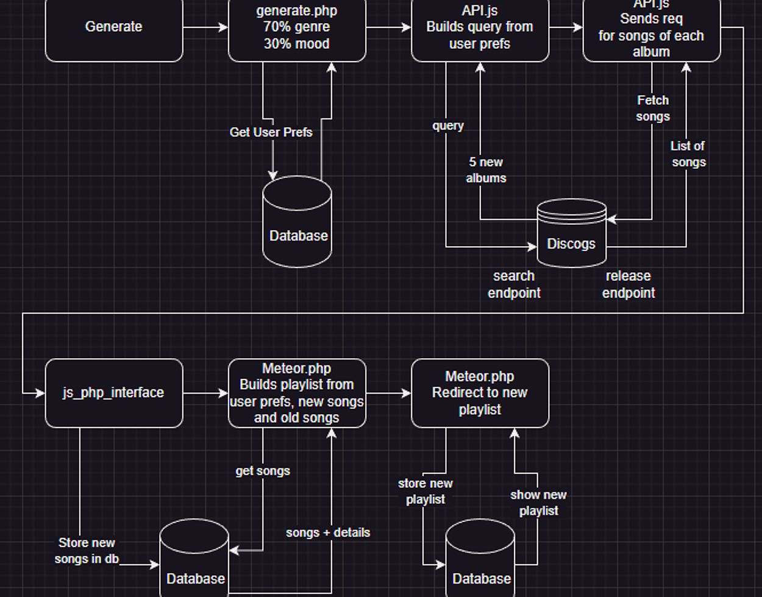
Task: Select the 'Get User Prefs' edge label
Action: coord(271,132)
